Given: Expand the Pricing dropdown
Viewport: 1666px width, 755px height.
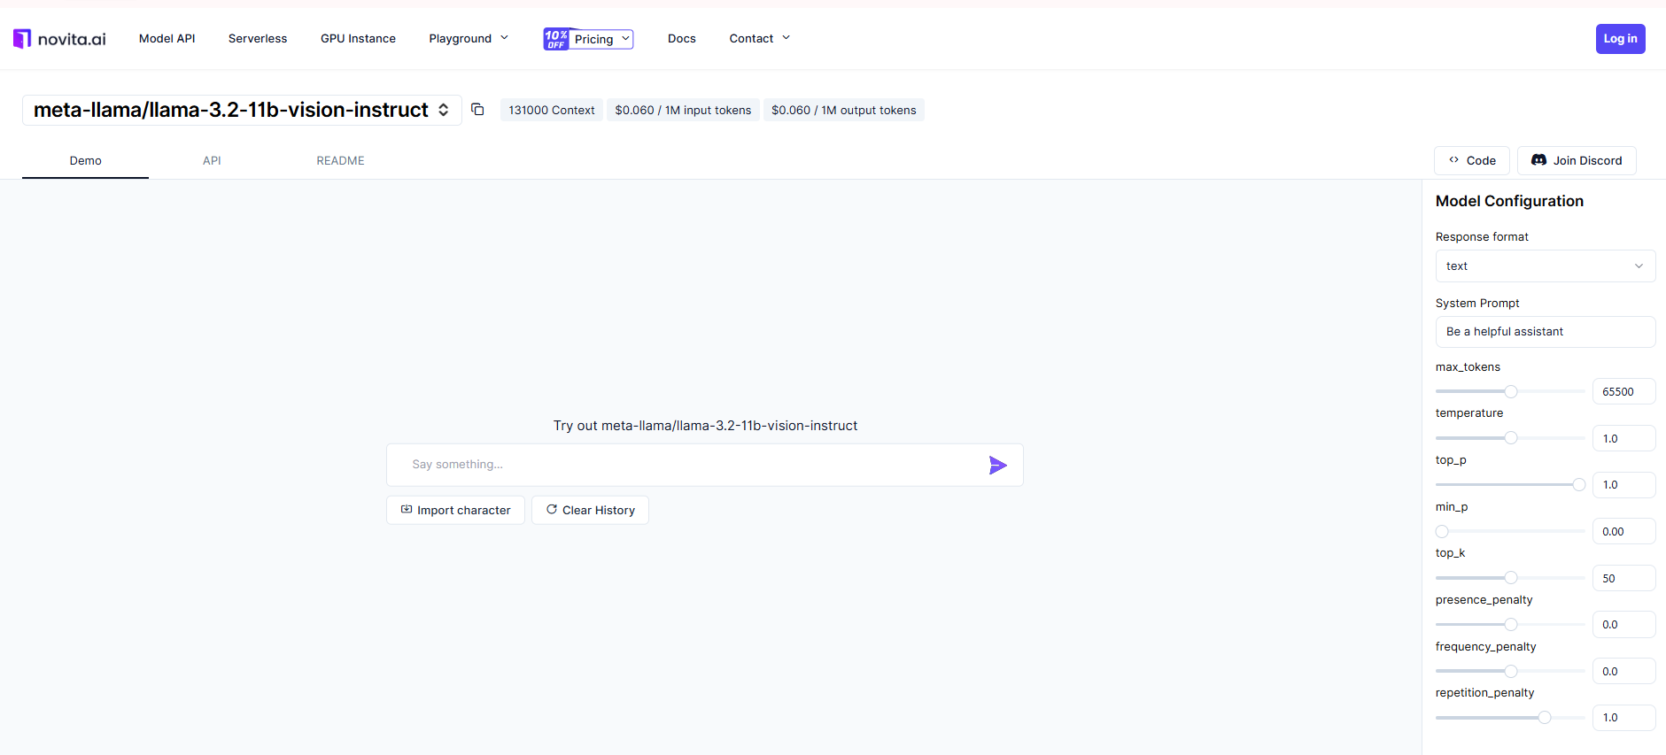Looking at the screenshot, I should click(x=602, y=39).
